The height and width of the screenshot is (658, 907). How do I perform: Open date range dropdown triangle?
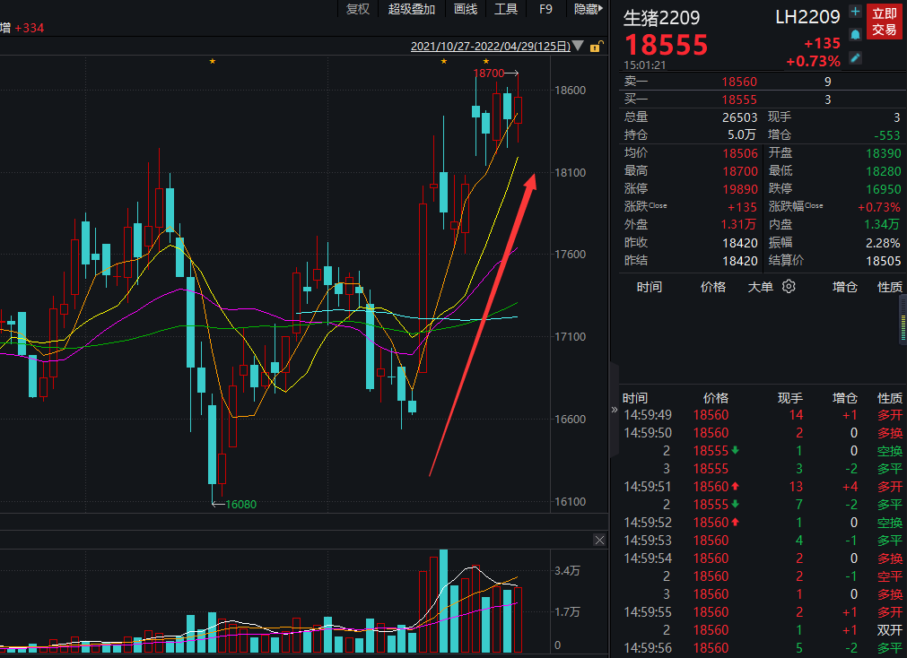point(578,46)
